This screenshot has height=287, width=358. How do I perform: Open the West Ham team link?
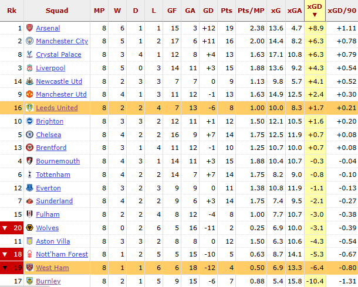[x=52, y=268]
